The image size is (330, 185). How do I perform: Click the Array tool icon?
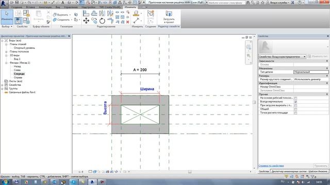point(117,17)
